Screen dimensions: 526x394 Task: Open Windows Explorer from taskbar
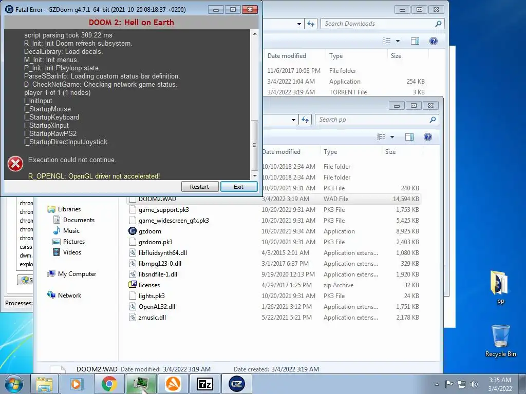(x=44, y=384)
